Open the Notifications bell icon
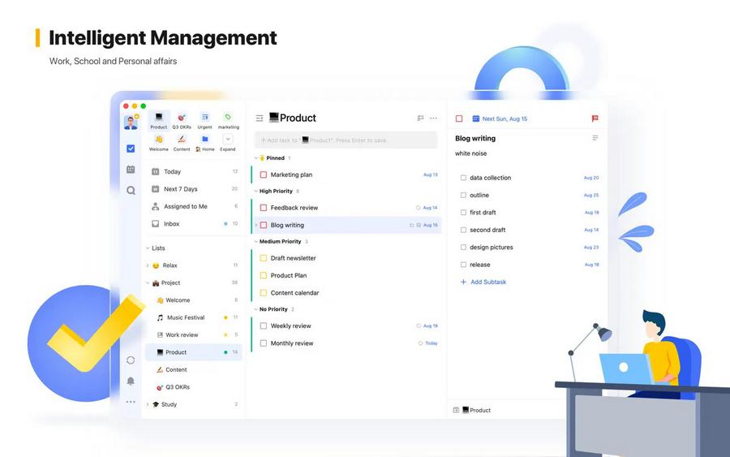 (131, 381)
